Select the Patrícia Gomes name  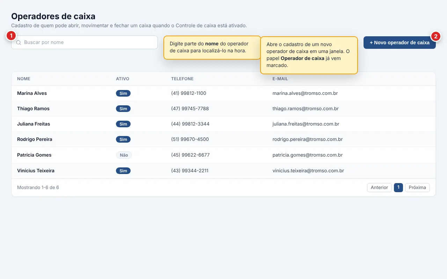click(x=34, y=155)
